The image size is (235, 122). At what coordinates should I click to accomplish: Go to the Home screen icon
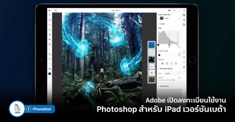click(x=50, y=10)
